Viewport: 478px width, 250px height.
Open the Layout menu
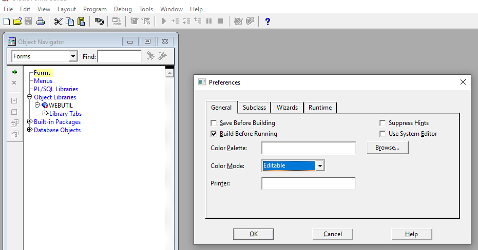click(66, 9)
